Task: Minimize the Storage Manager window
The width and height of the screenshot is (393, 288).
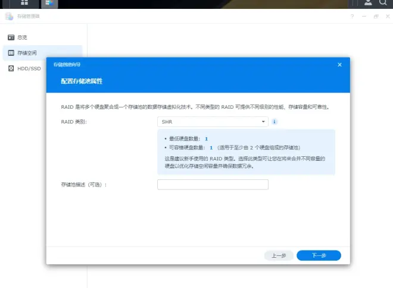Action: (x=364, y=17)
